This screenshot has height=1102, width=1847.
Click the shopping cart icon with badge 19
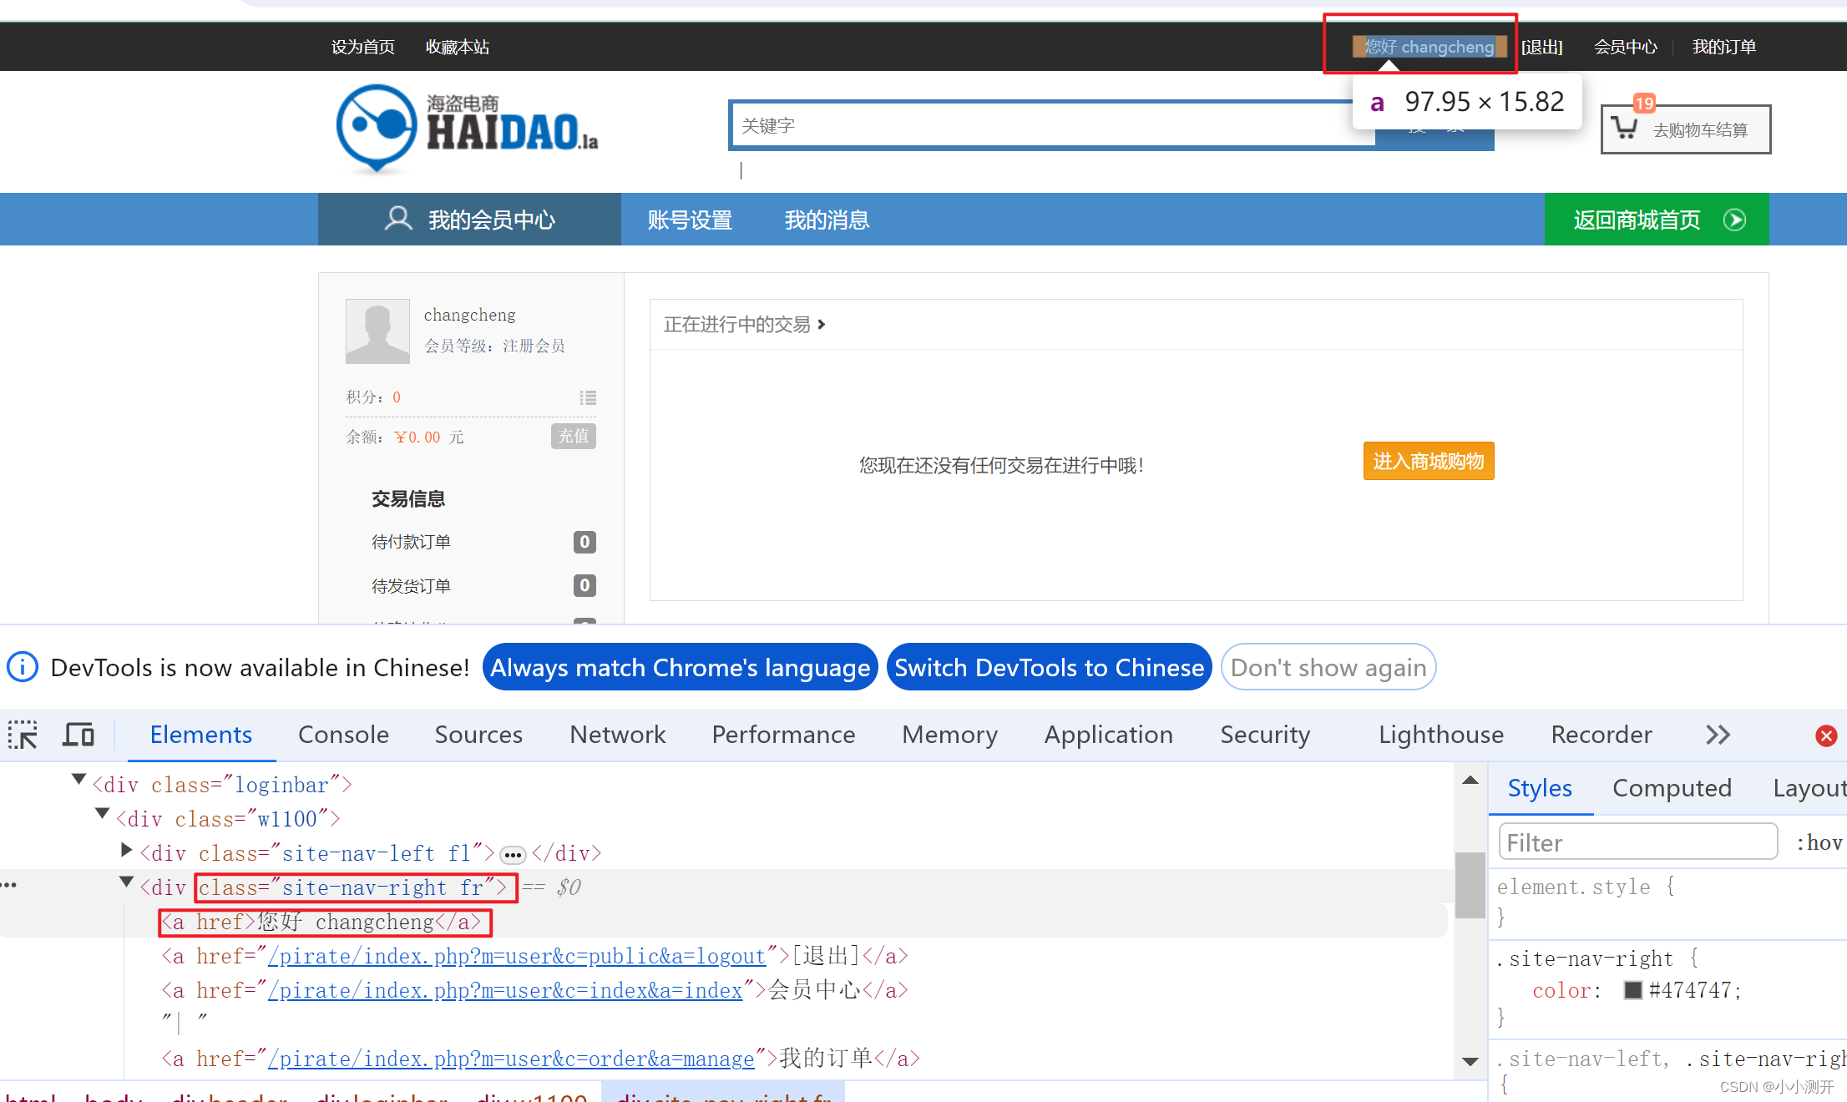pos(1626,127)
